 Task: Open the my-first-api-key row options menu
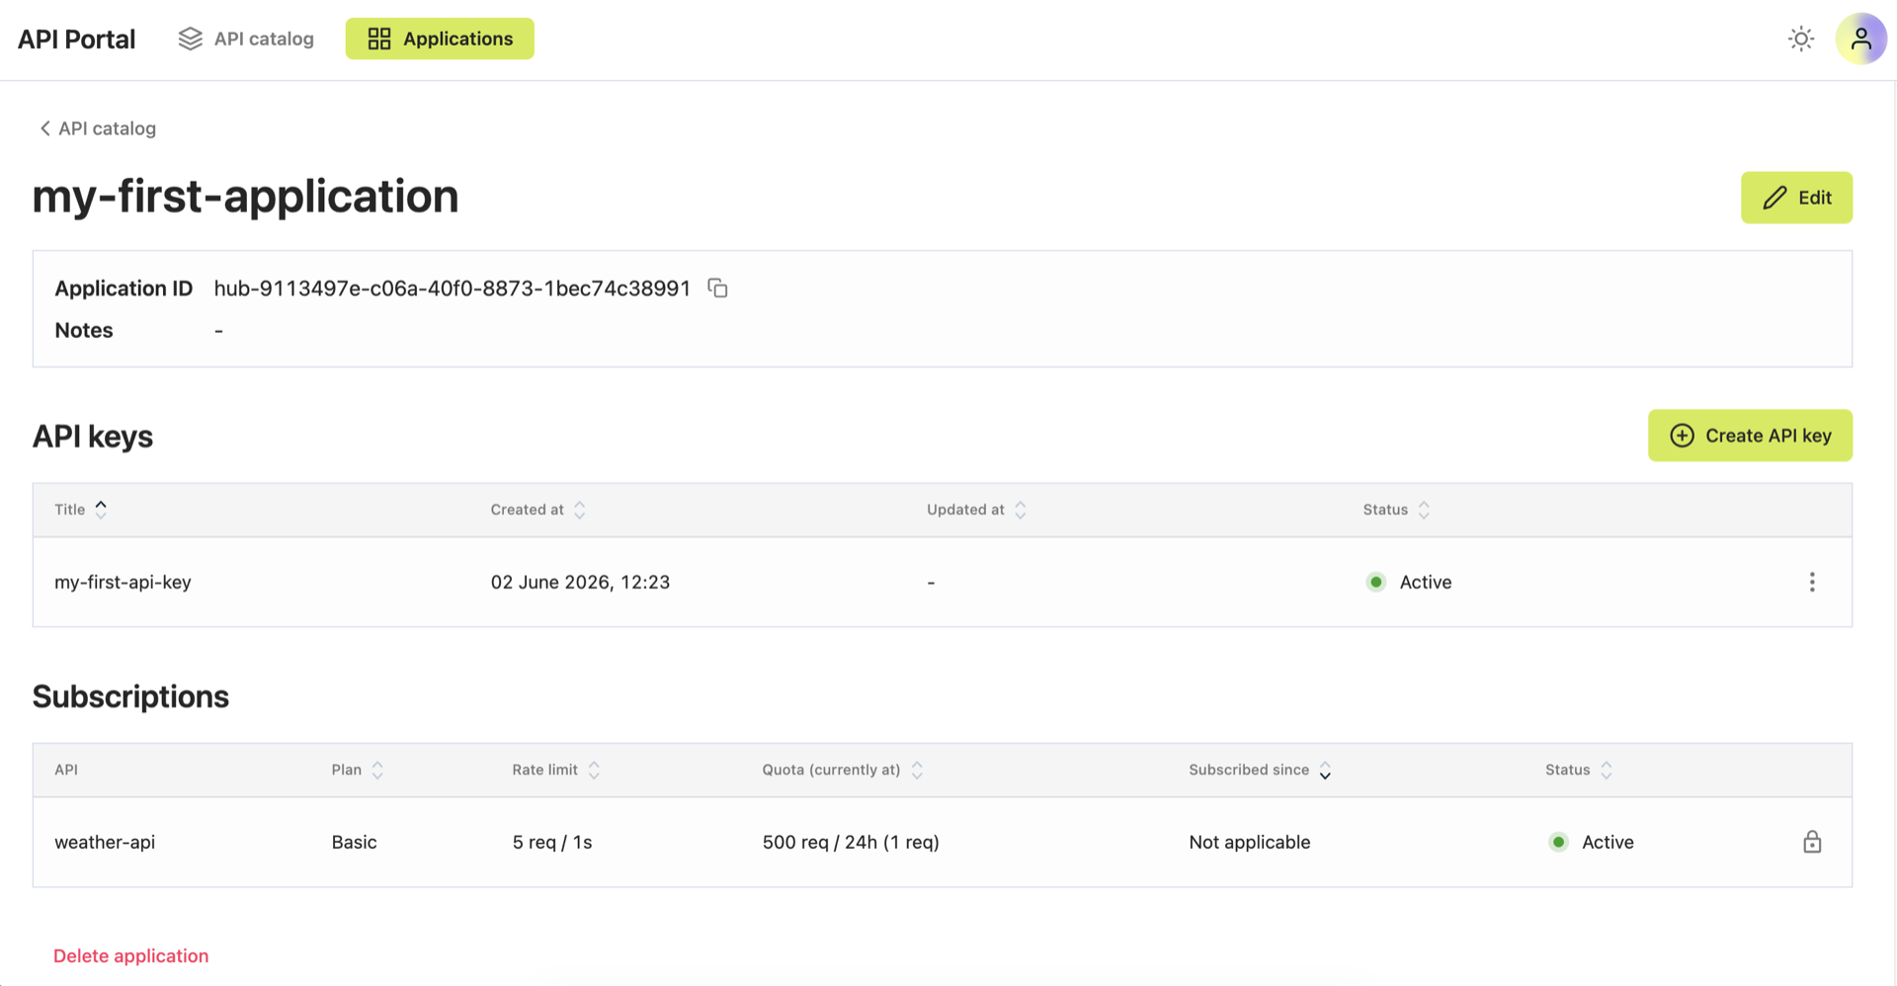[1812, 582]
